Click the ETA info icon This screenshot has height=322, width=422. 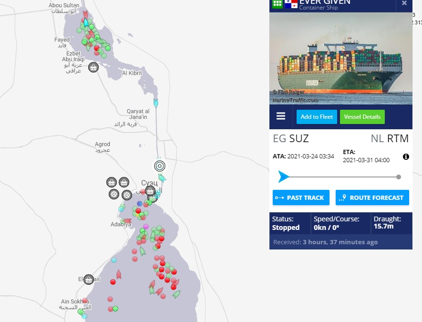pyautogui.click(x=406, y=156)
